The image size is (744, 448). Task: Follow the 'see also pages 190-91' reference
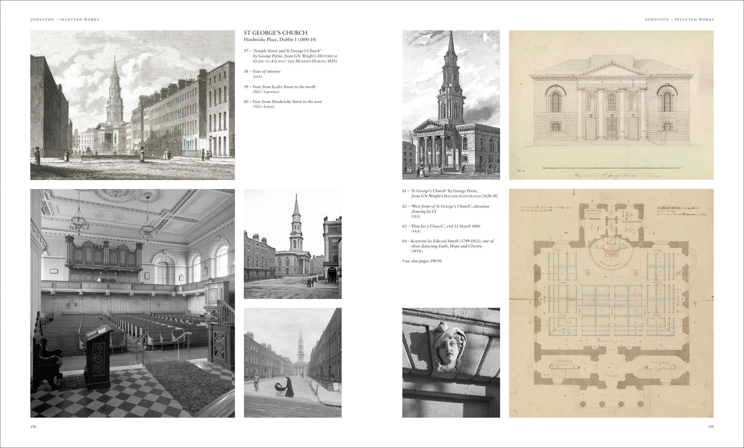[422, 261]
